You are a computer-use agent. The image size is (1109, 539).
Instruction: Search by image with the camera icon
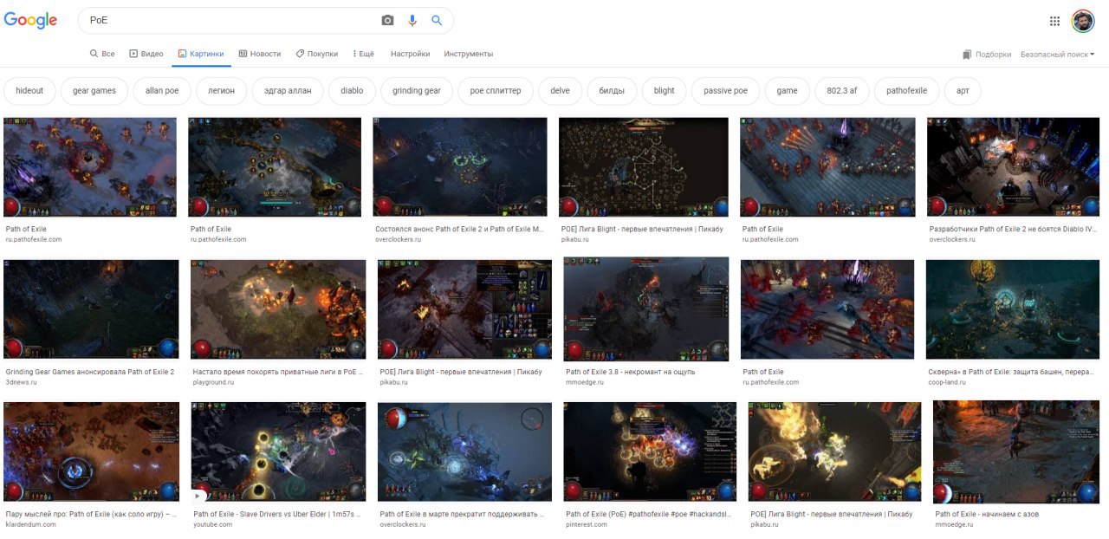click(x=387, y=20)
